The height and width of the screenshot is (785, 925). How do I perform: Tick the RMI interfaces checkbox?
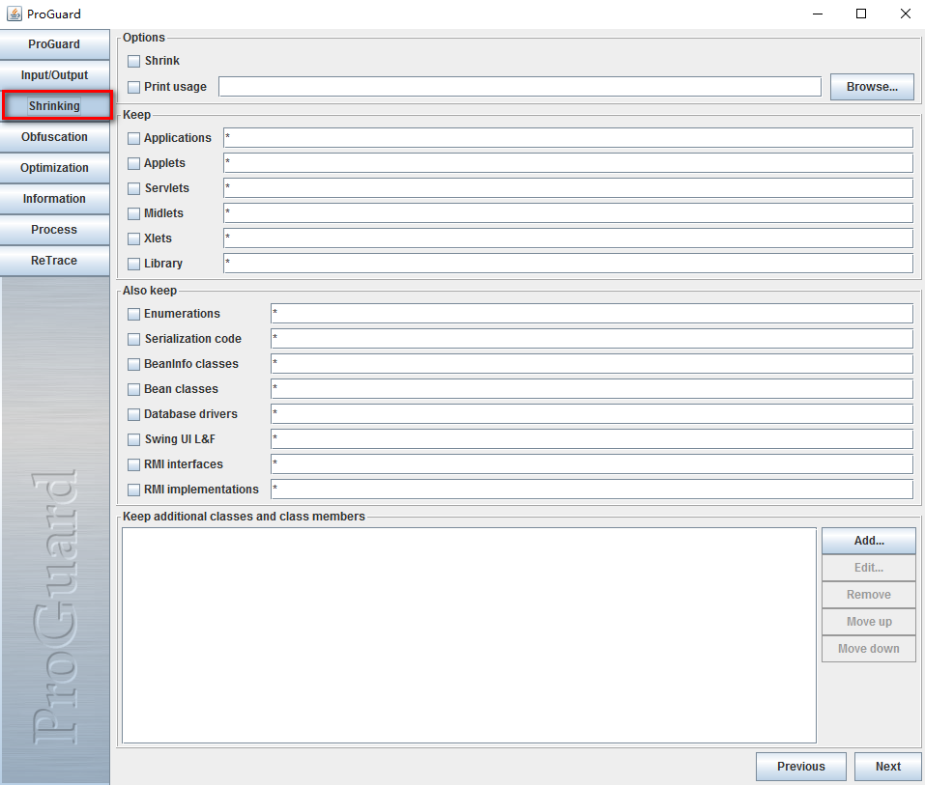[134, 465]
